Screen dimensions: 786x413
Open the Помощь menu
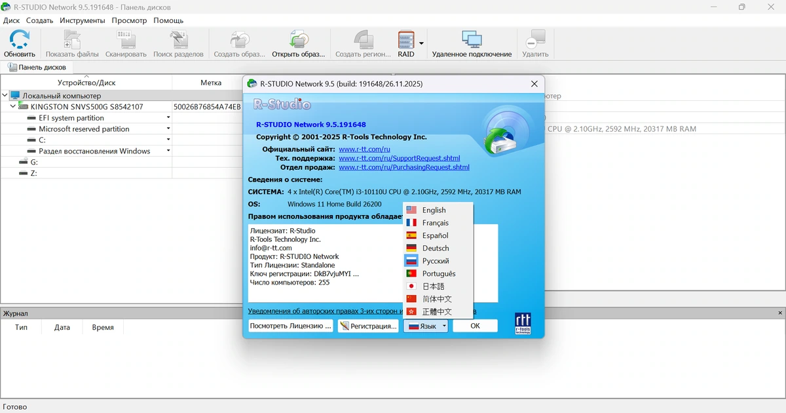point(168,20)
